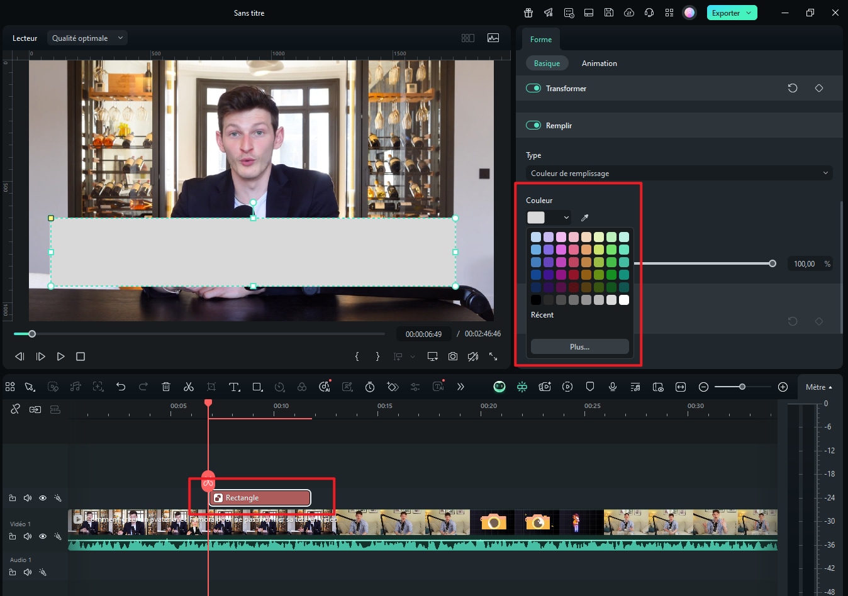Image resolution: width=848 pixels, height=596 pixels.
Task: Switch to the Animation sub-tab
Action: pyautogui.click(x=599, y=63)
